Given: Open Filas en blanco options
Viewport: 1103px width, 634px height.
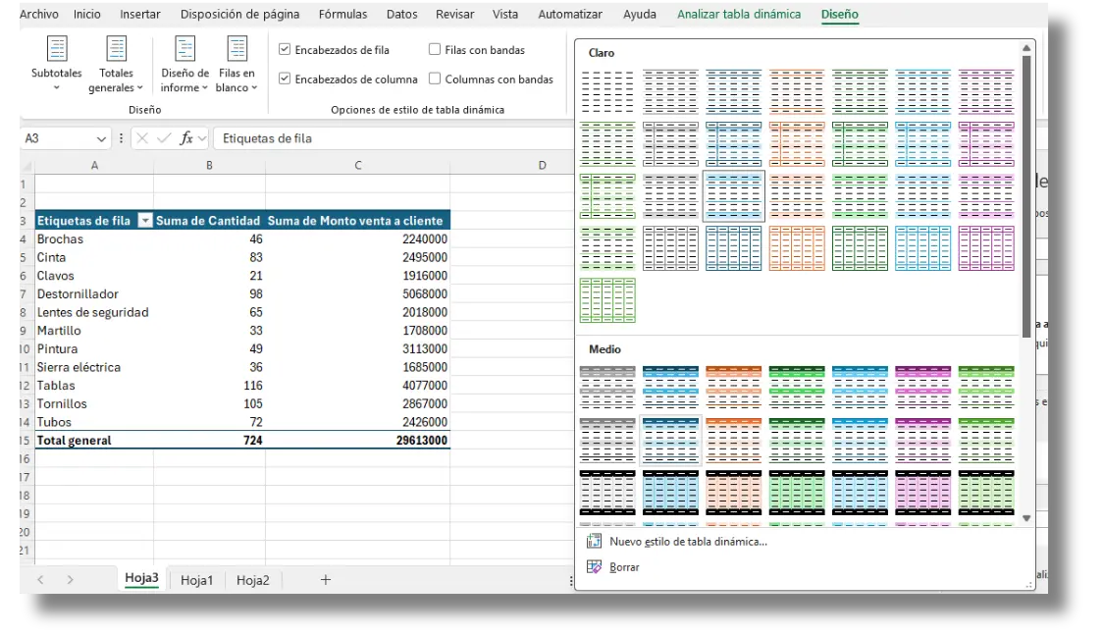Looking at the screenshot, I should (x=236, y=64).
